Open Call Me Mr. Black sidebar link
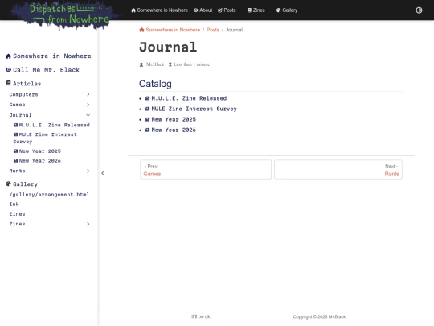 pyautogui.click(x=47, y=70)
